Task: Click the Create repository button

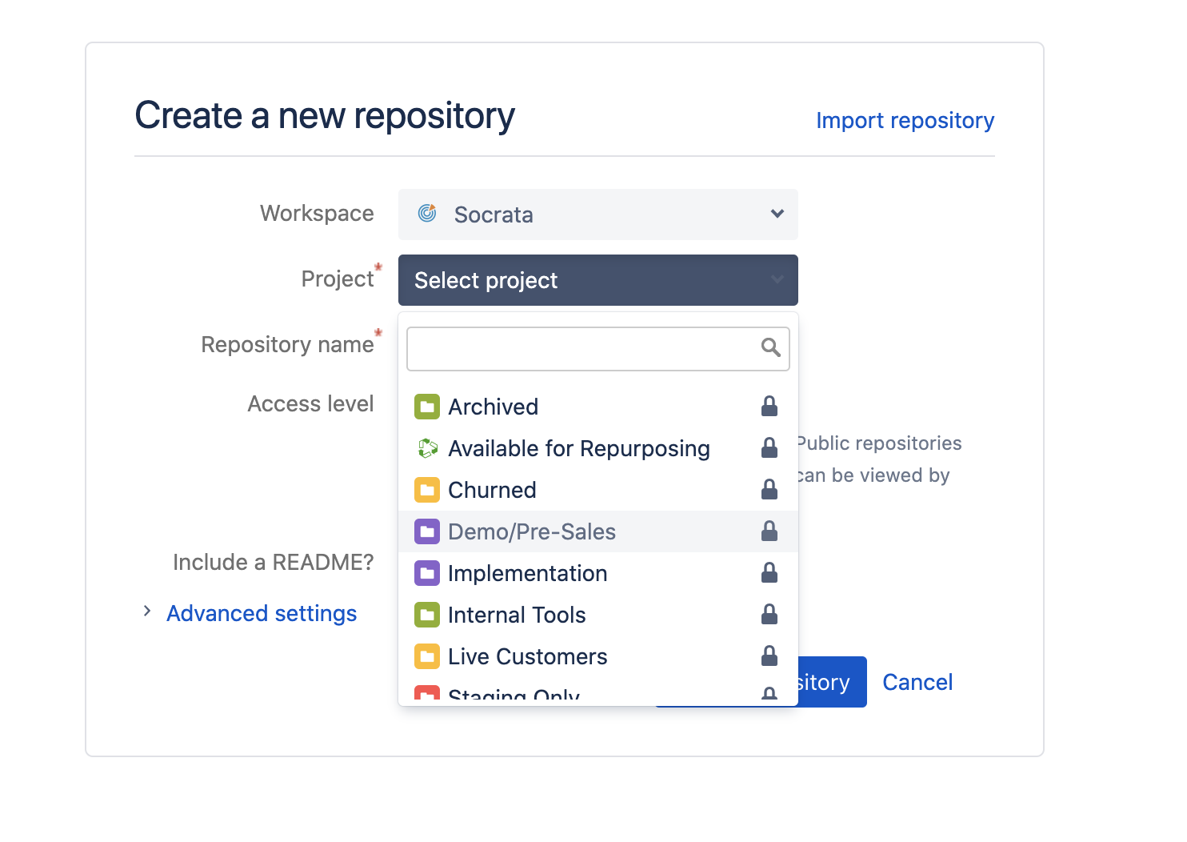Action: 832,682
